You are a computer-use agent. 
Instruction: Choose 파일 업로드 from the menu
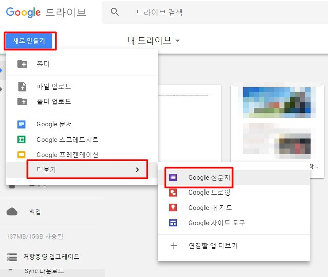tap(82, 87)
